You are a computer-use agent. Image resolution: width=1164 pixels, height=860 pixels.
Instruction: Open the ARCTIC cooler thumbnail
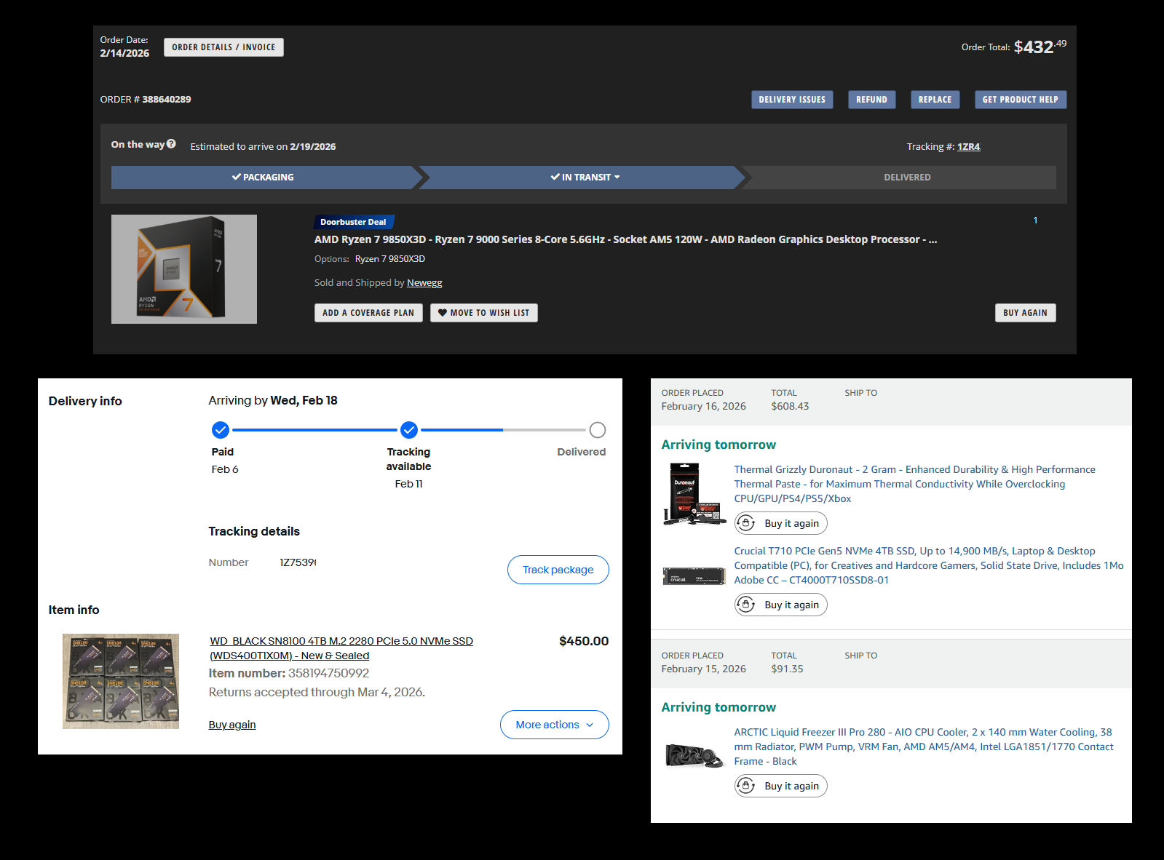694,755
